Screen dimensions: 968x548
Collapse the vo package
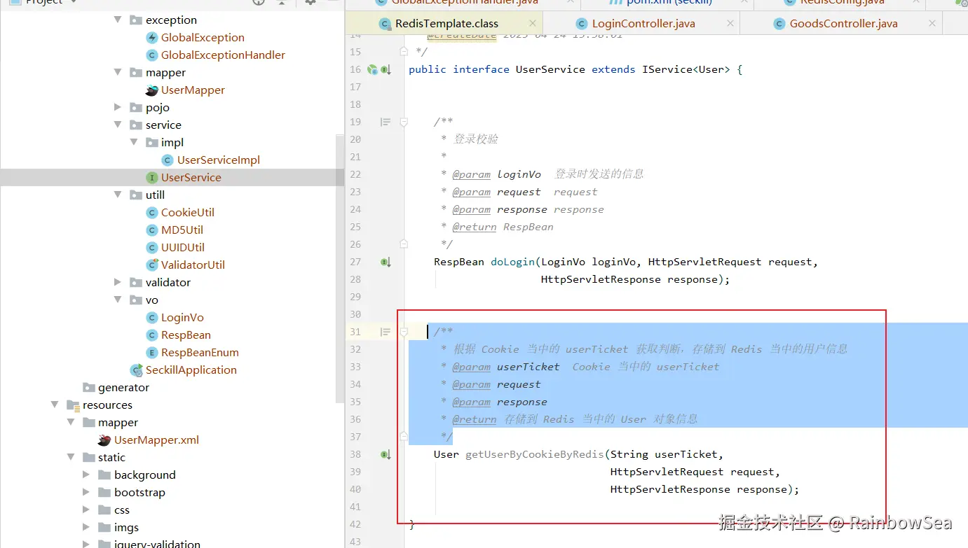[x=118, y=300]
